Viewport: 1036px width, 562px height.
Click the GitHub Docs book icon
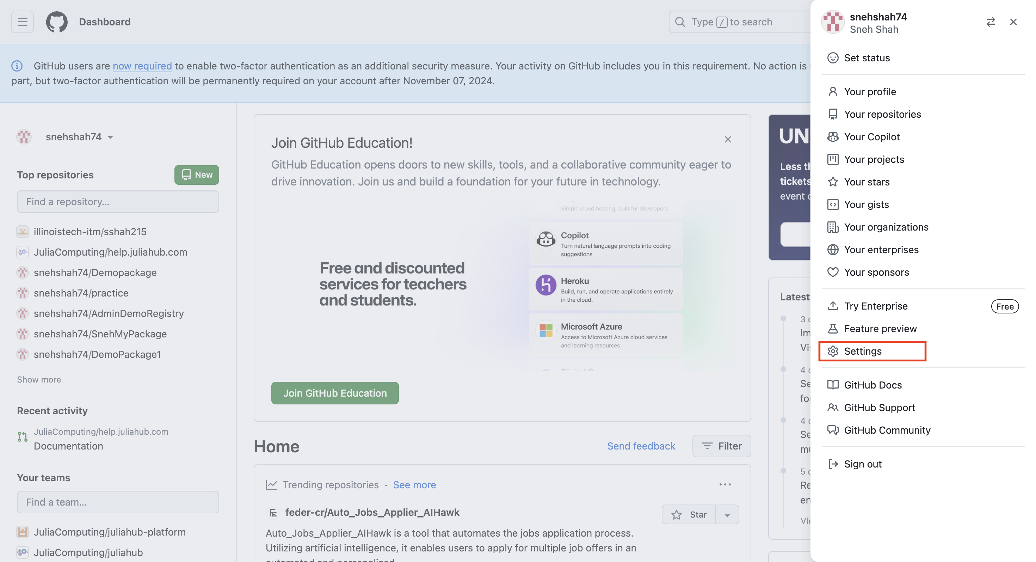[833, 385]
